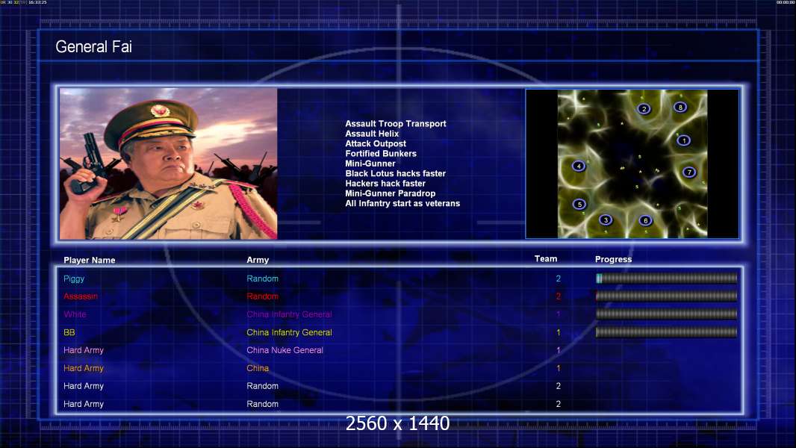Image resolution: width=796 pixels, height=448 pixels.
Task: Choose start position marker 8 on the minimap
Action: point(680,107)
